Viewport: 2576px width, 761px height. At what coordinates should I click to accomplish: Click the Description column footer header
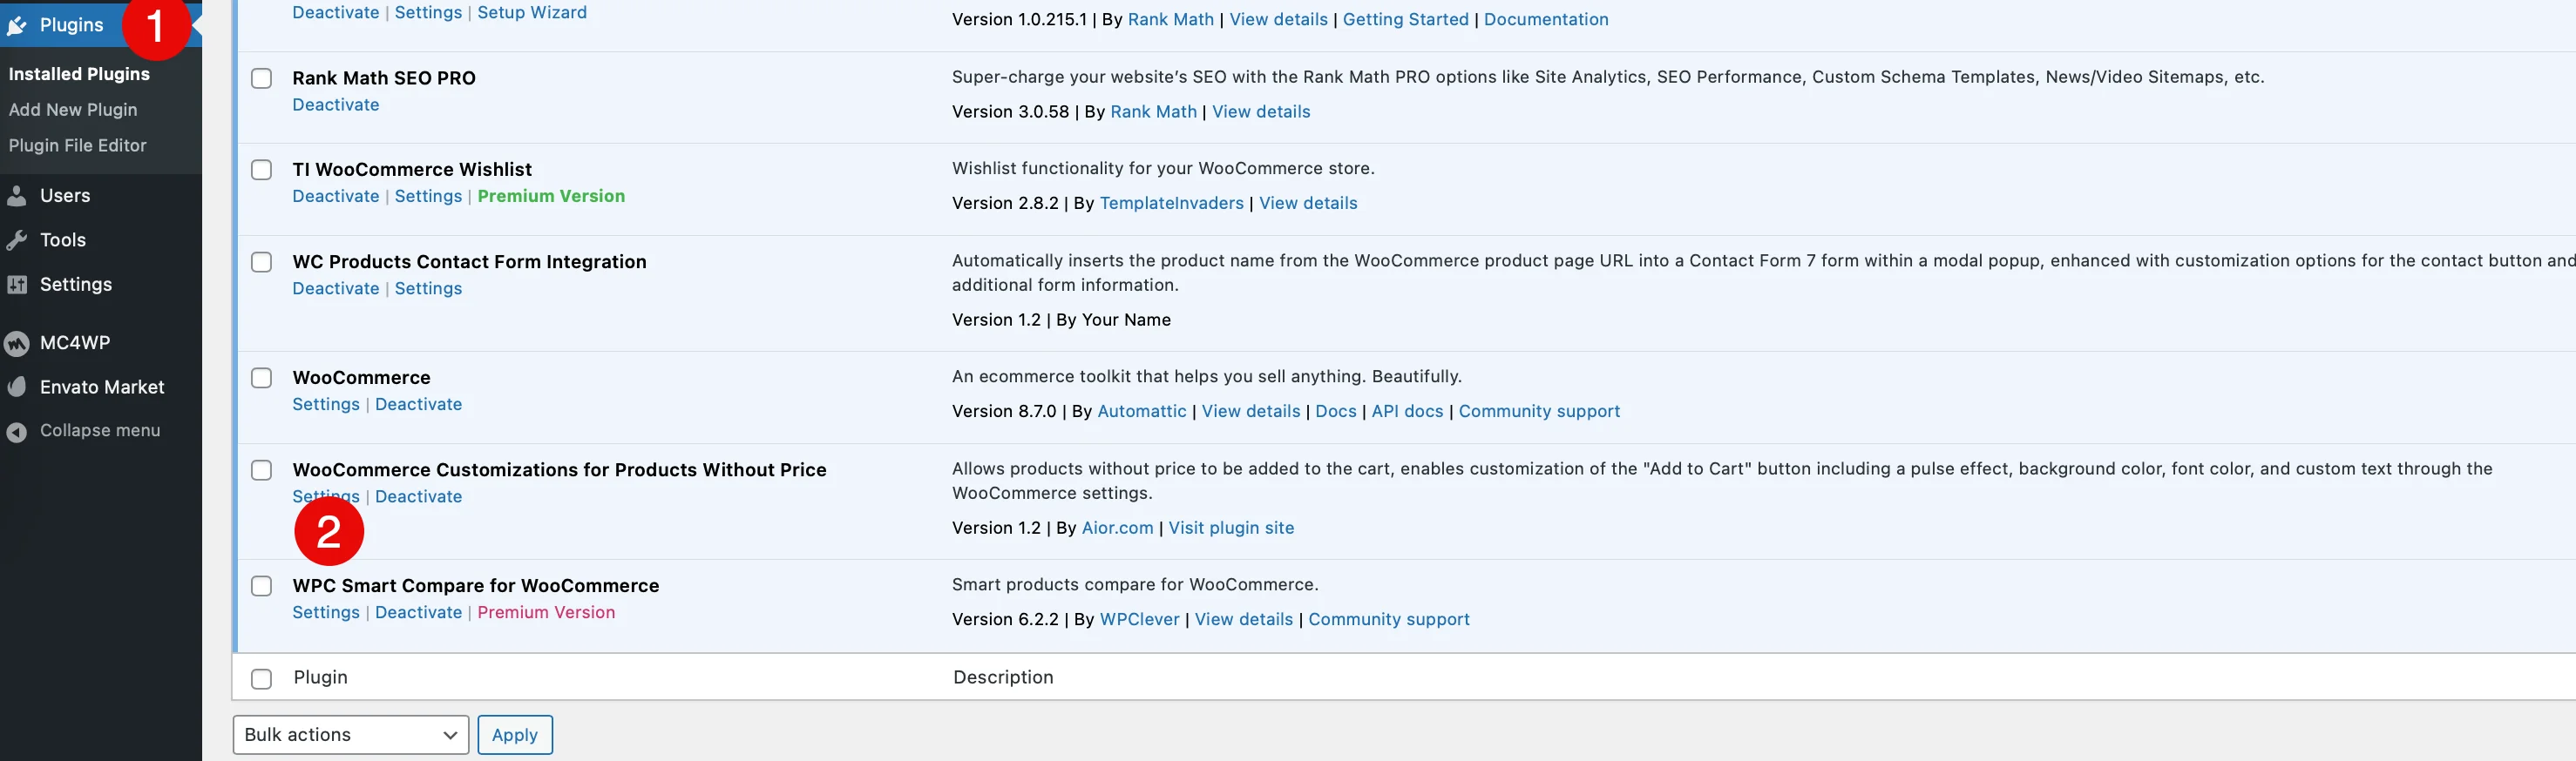[x=1003, y=678]
